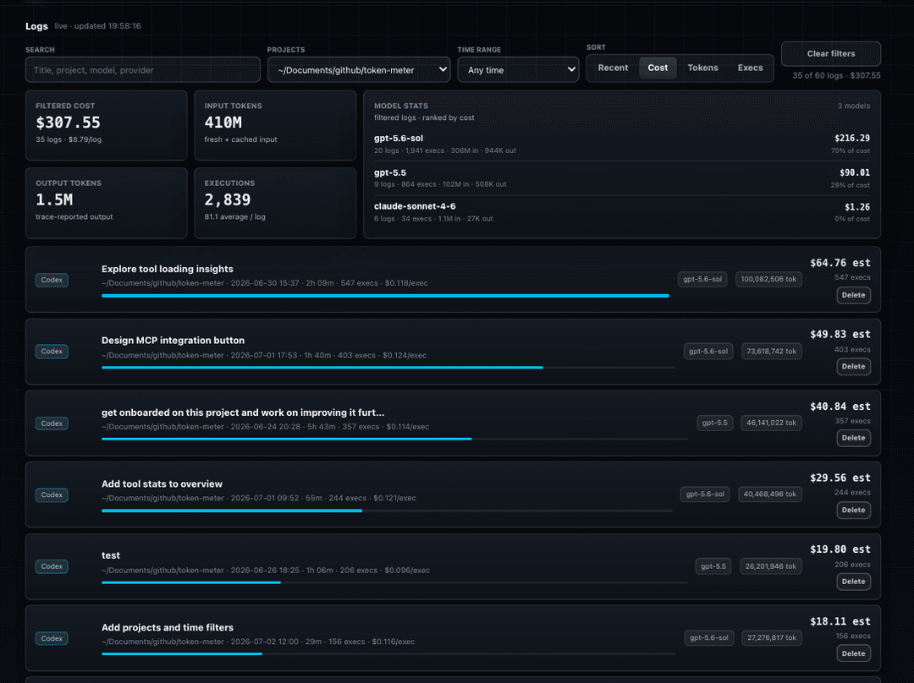The height and width of the screenshot is (683, 914).
Task: Sort logs by Execs
Action: [750, 68]
